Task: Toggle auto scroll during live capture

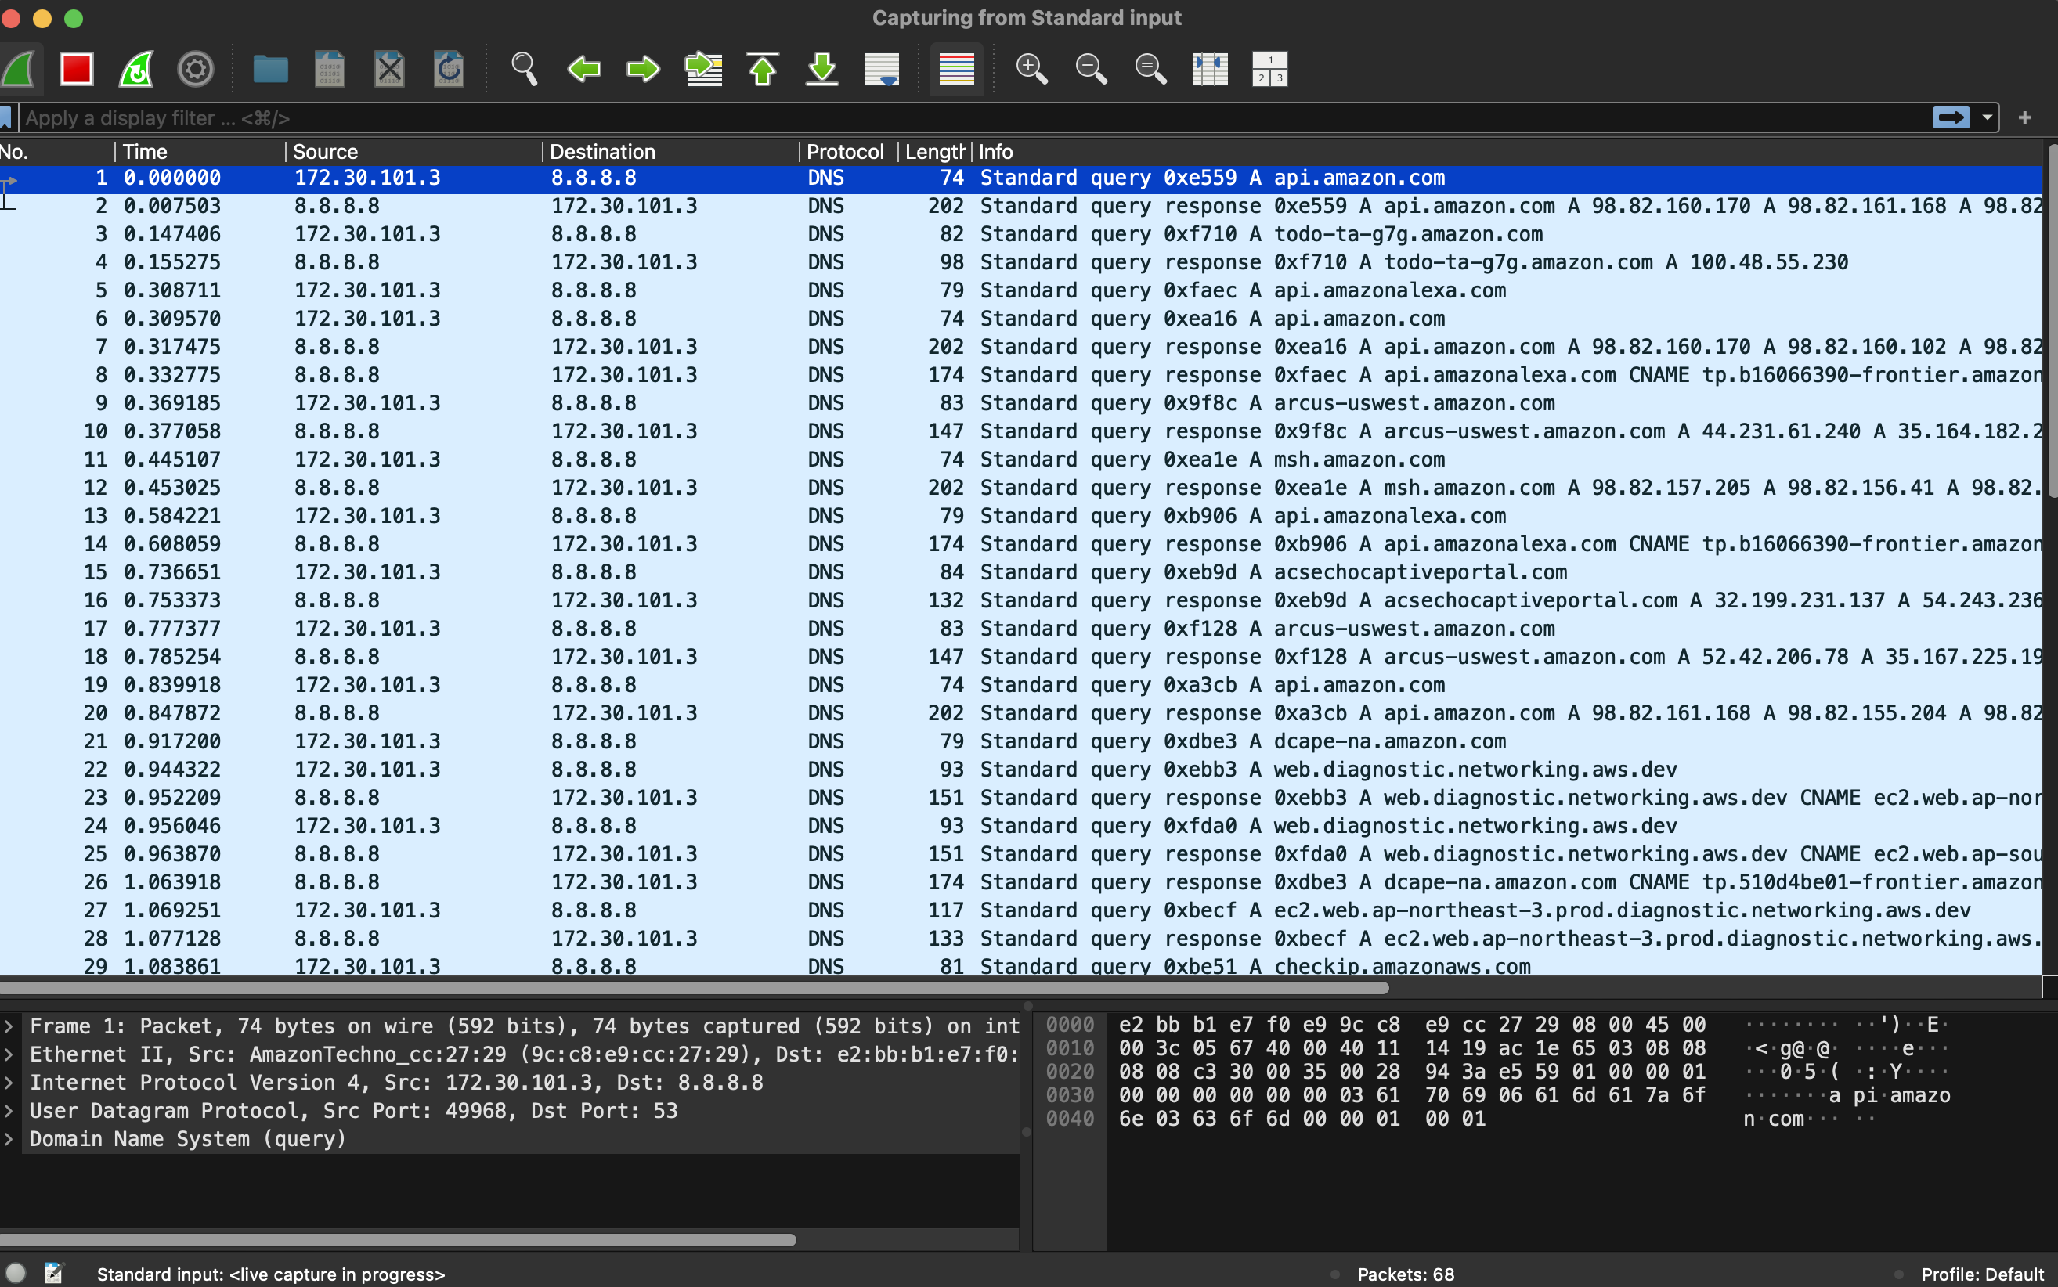Action: coord(881,69)
